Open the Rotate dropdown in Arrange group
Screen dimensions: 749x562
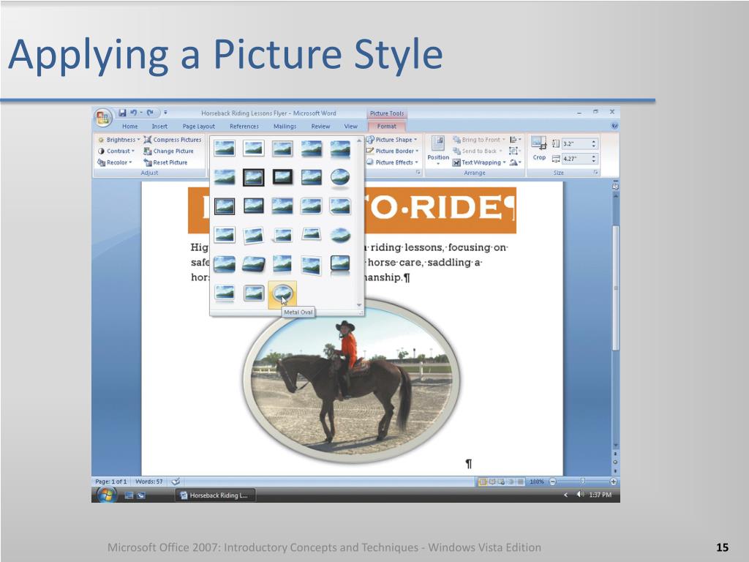514,162
